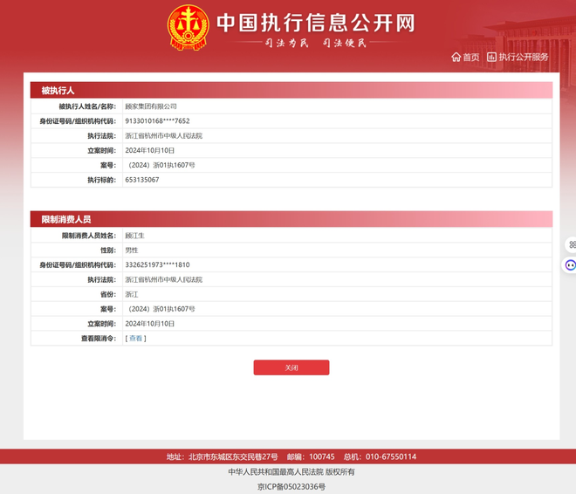576x494 pixels.
Task: Click the 被执行人 section header
Action: tap(58, 90)
